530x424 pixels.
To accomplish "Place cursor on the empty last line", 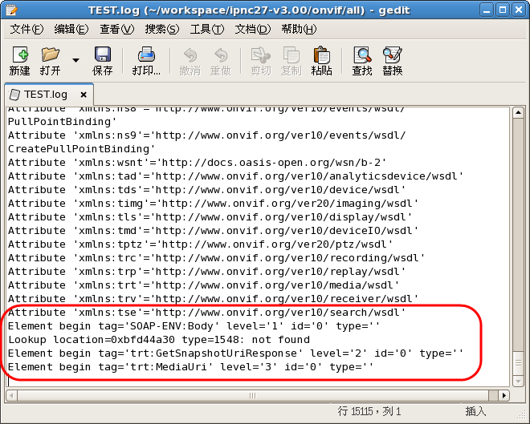I will pos(259,381).
